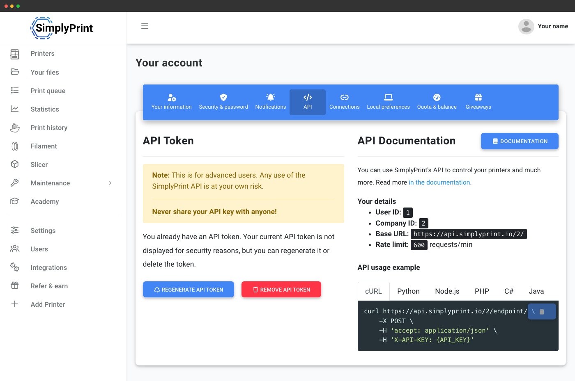Image resolution: width=575 pixels, height=381 pixels.
Task: Open the Academy label
Action: 45,201
